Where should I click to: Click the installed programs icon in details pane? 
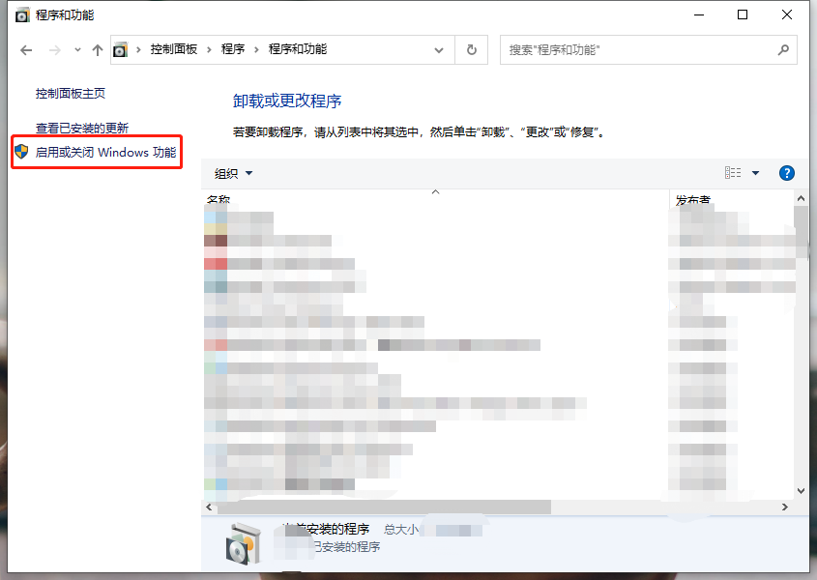click(244, 543)
